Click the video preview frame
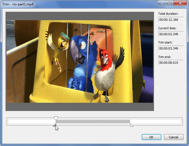Image resolution: width=189 pixels, height=146 pixels. coord(80,62)
